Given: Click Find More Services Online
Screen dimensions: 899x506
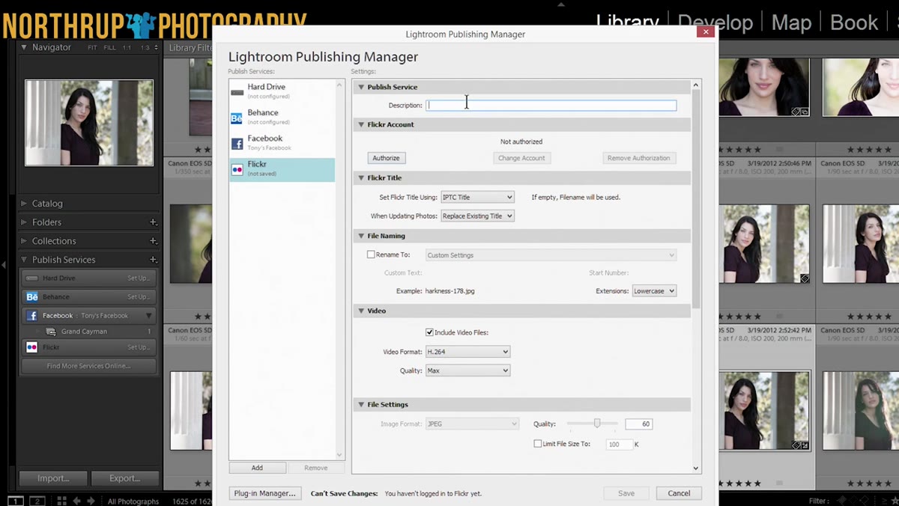Looking at the screenshot, I should click(x=88, y=366).
